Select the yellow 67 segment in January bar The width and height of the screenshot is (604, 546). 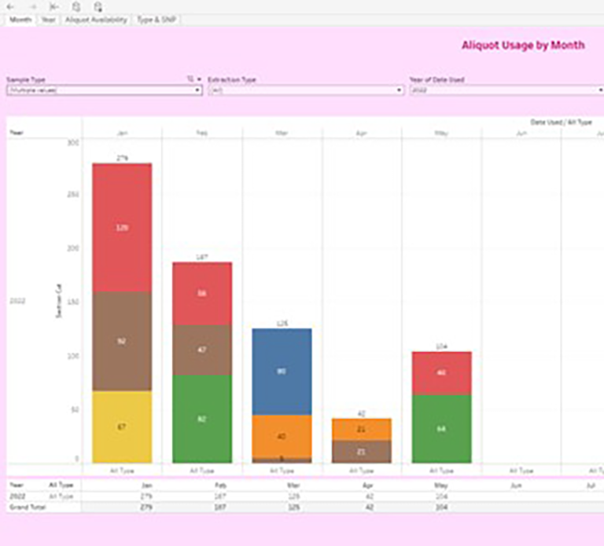pos(122,427)
